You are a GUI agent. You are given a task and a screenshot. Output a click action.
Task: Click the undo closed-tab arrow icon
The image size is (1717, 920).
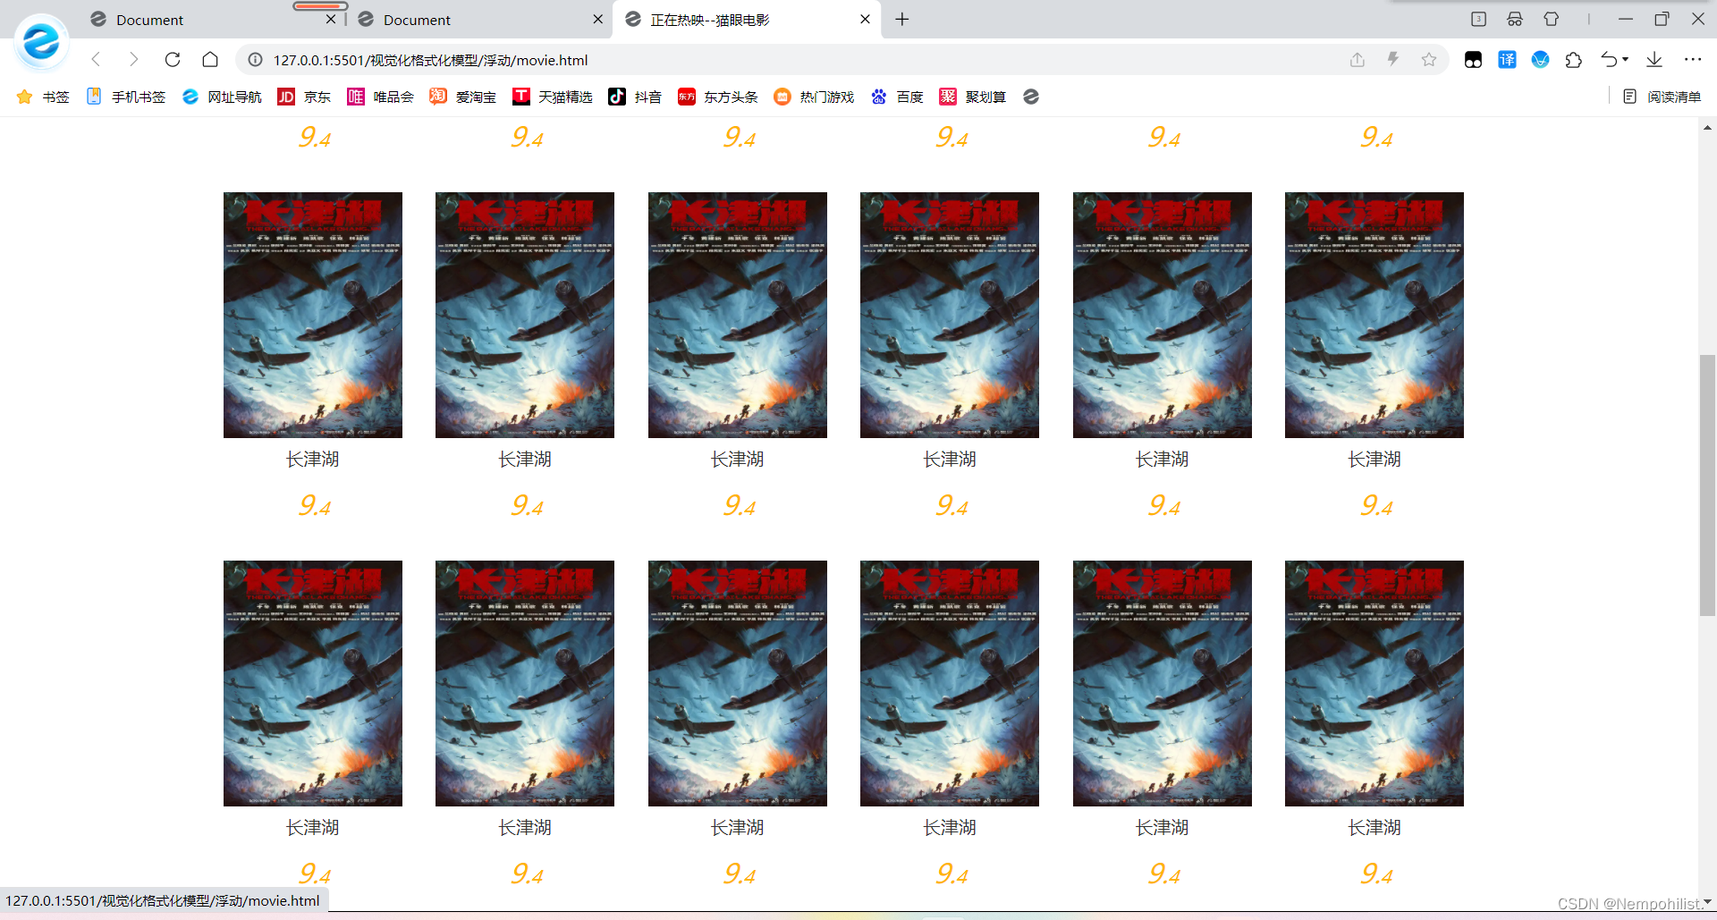[x=1609, y=60]
